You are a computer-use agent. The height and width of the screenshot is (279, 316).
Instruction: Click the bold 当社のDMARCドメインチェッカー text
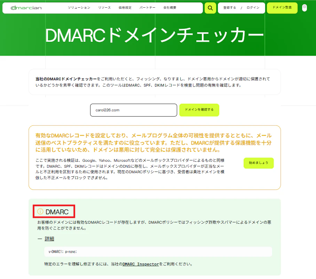tap(66, 79)
